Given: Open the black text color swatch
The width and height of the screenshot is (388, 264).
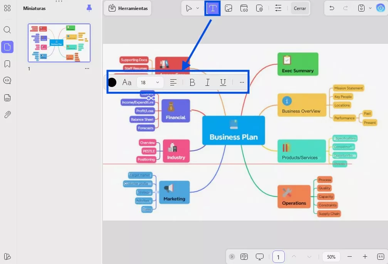Looking at the screenshot, I should (x=112, y=82).
